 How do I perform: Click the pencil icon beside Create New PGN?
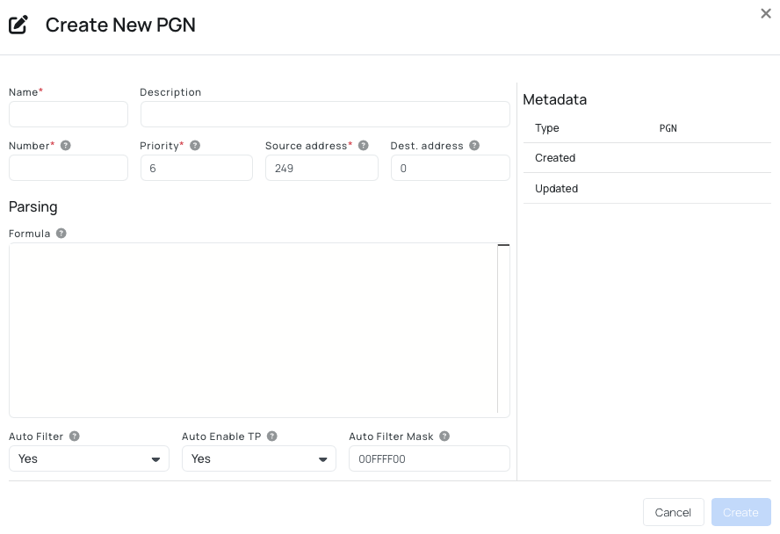(18, 25)
